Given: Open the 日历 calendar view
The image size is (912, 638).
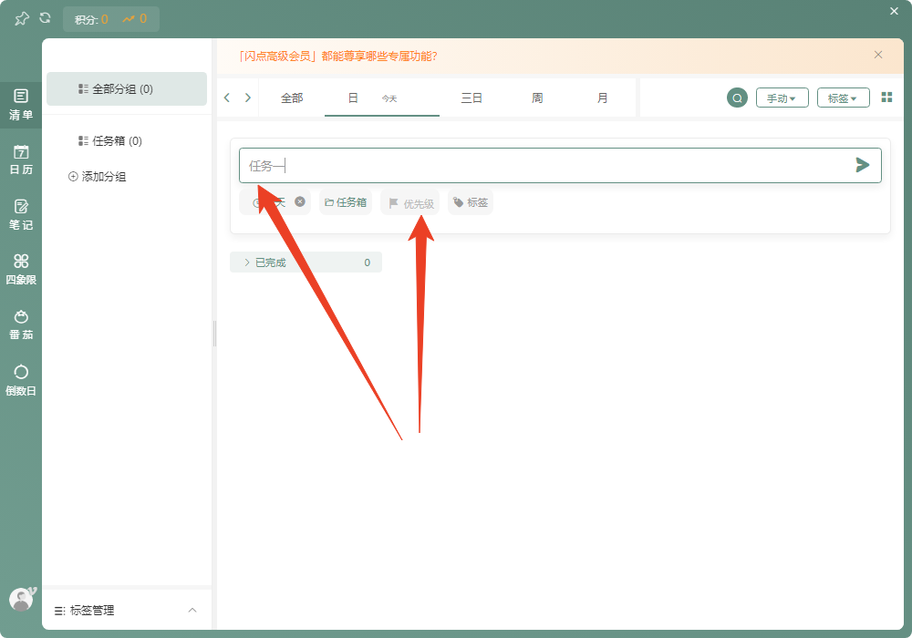Looking at the screenshot, I should [x=21, y=159].
